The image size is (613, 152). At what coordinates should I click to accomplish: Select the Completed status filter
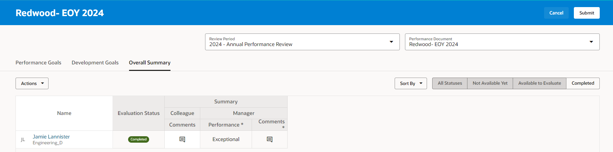583,83
